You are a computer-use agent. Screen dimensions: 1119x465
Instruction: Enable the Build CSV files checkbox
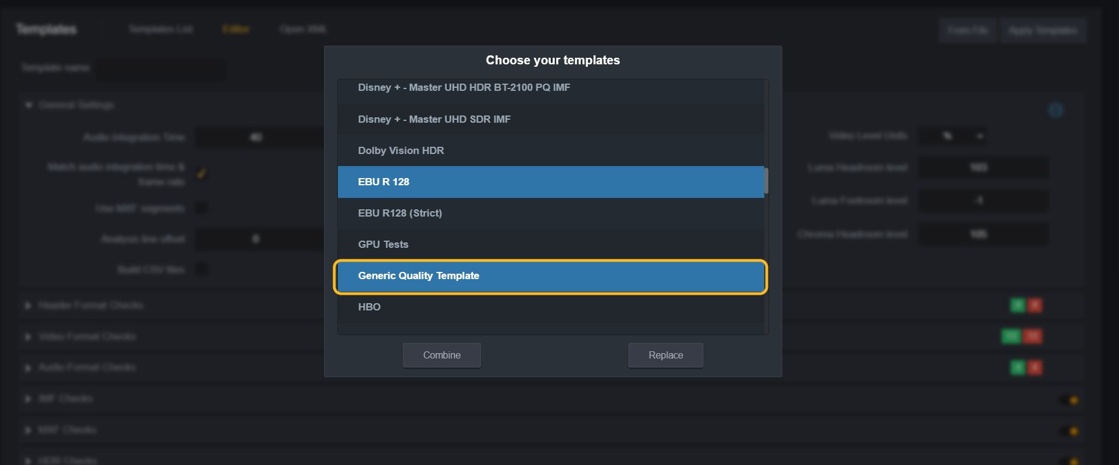(x=201, y=269)
